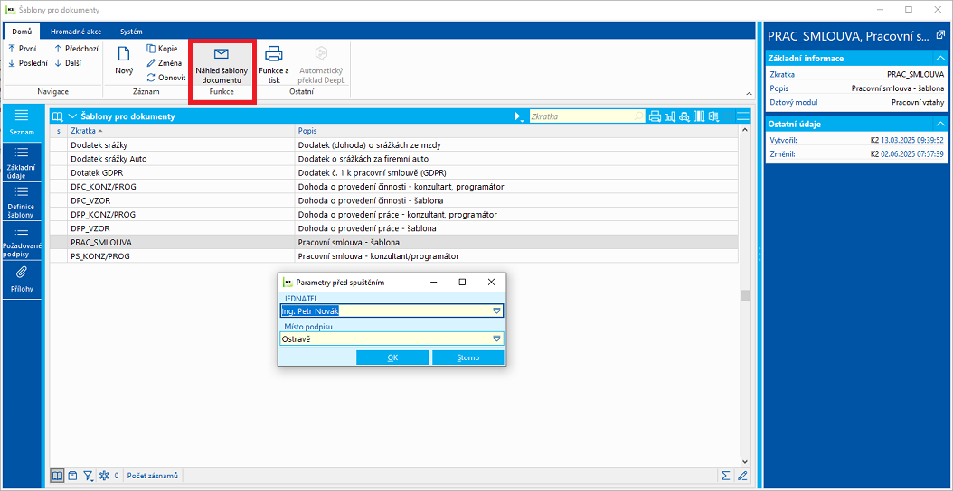The width and height of the screenshot is (953, 491).
Task: Copy the record using Kopie
Action: 162,49
